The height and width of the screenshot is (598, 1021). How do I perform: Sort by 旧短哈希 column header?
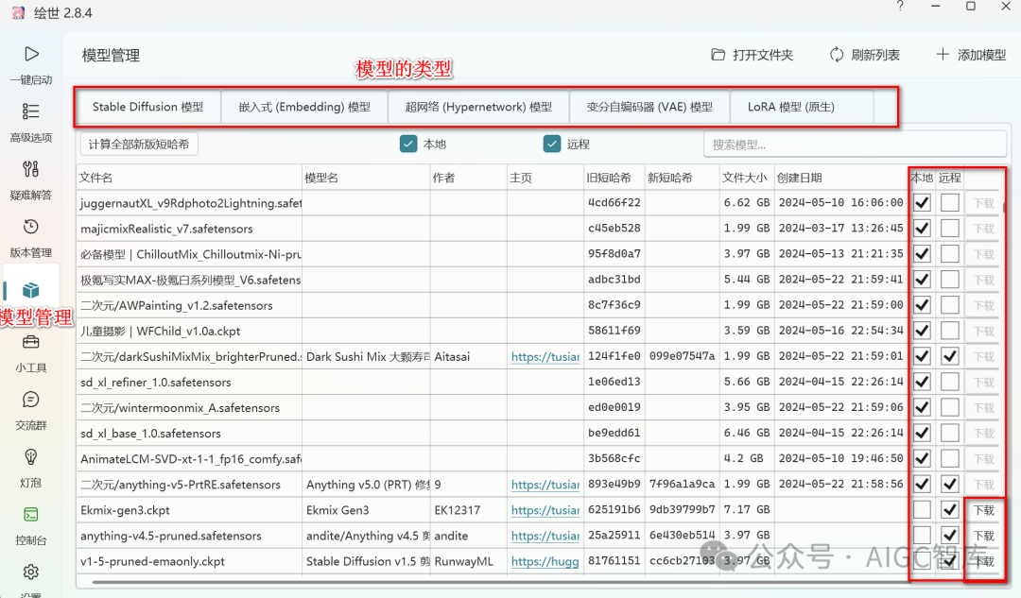[x=614, y=178]
